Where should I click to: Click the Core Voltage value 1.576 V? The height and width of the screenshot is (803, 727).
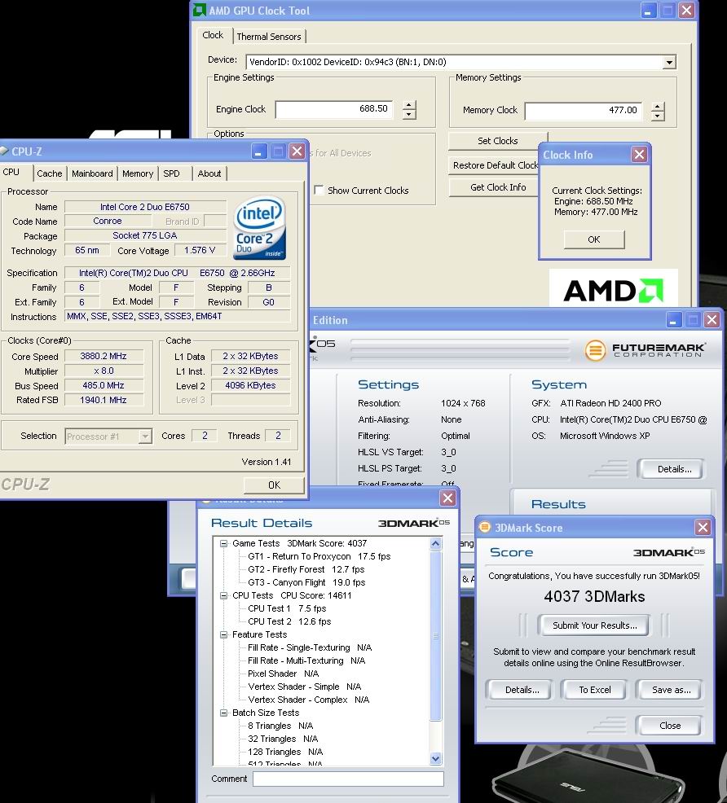tap(200, 250)
